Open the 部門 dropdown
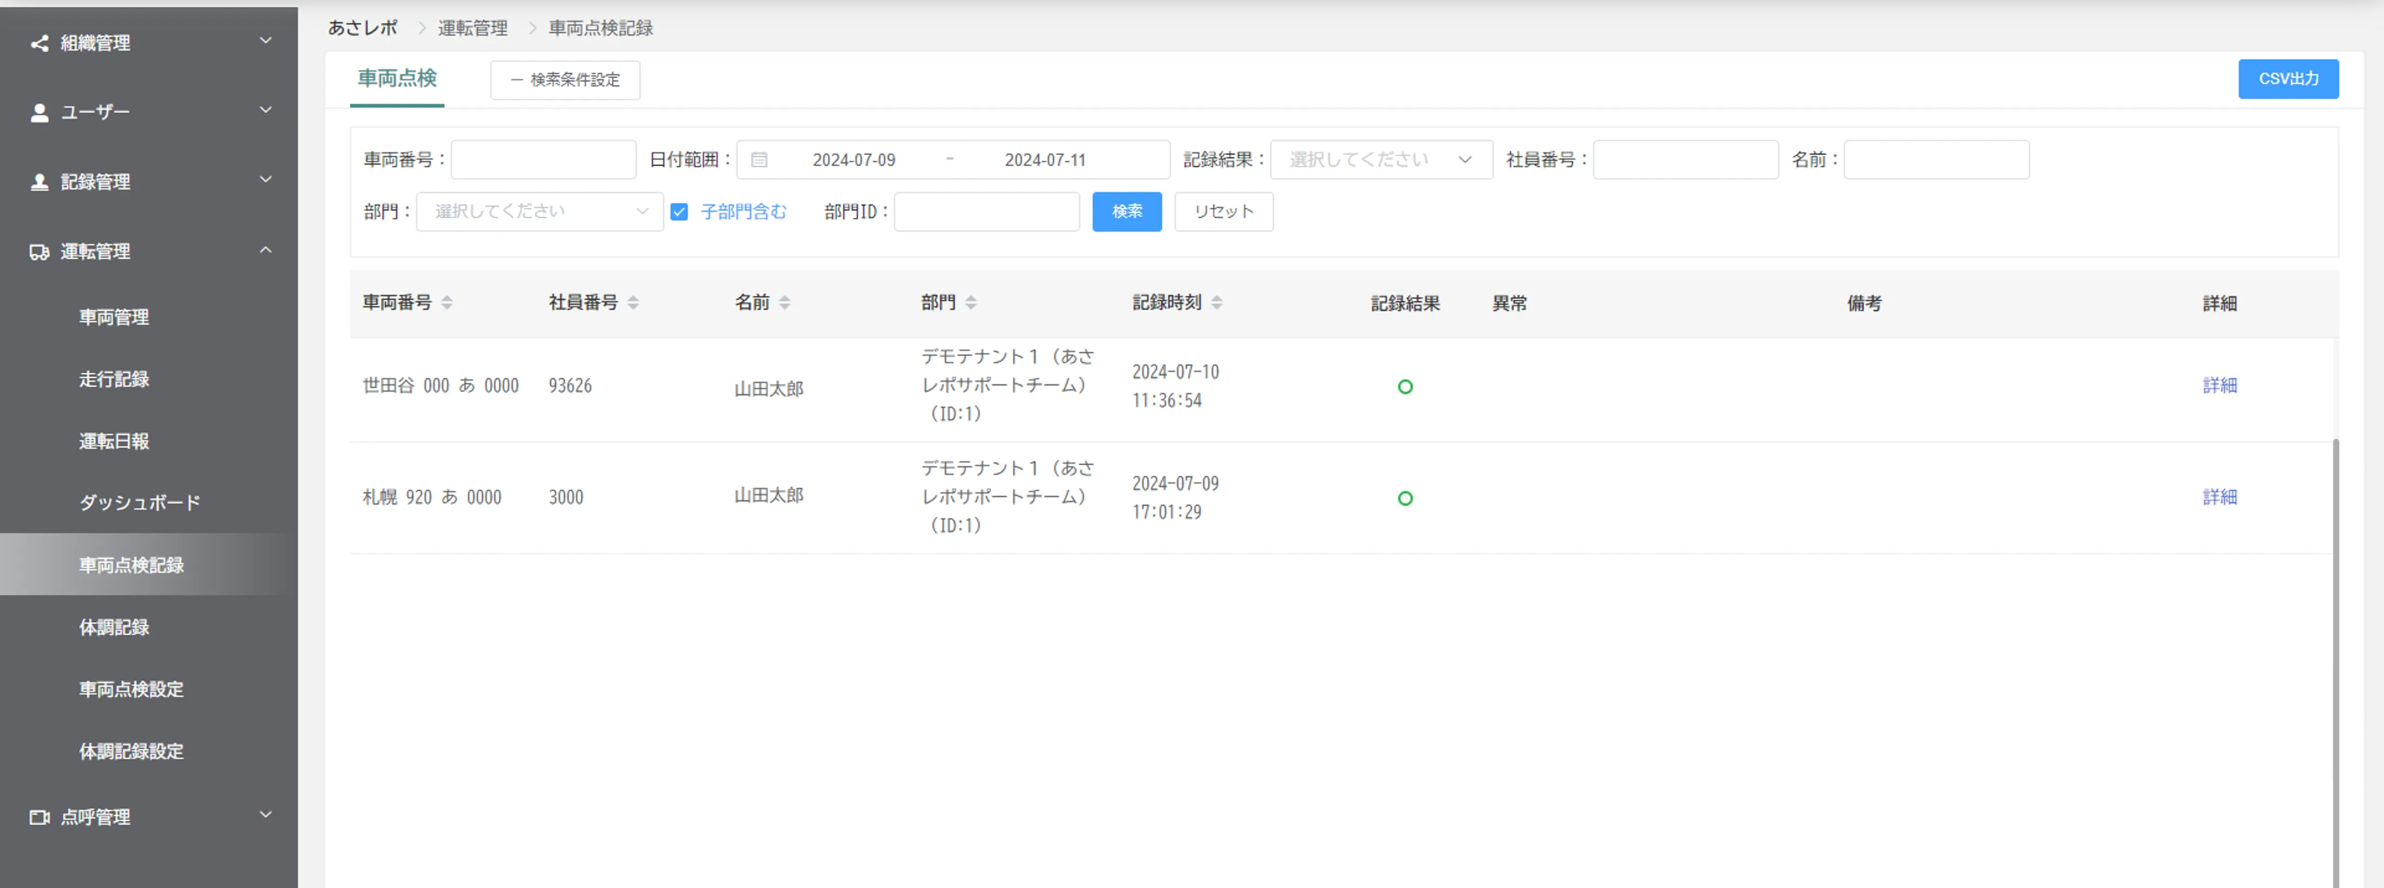This screenshot has width=2384, height=888. pos(540,212)
